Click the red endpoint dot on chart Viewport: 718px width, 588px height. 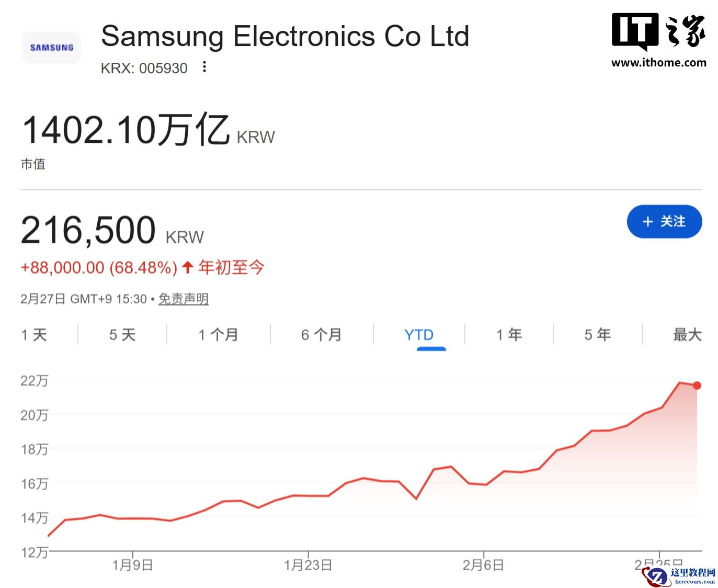pos(697,386)
